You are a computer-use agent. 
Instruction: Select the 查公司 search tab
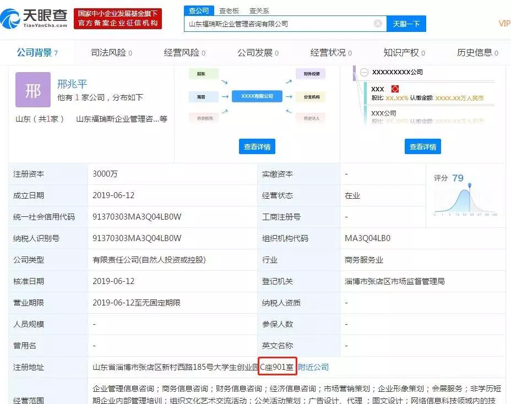pos(199,11)
